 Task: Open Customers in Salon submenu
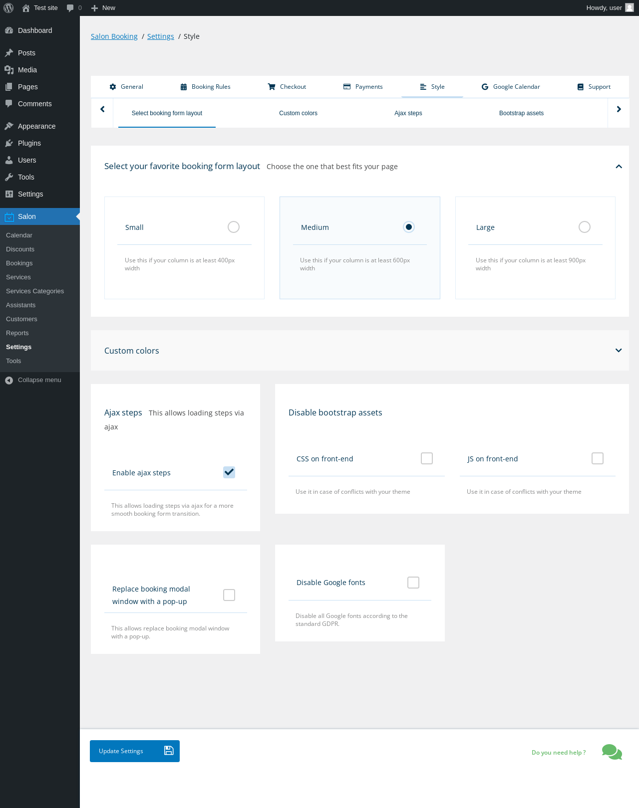point(21,319)
